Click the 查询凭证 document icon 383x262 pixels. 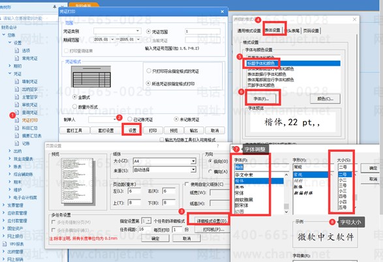pos(16,113)
